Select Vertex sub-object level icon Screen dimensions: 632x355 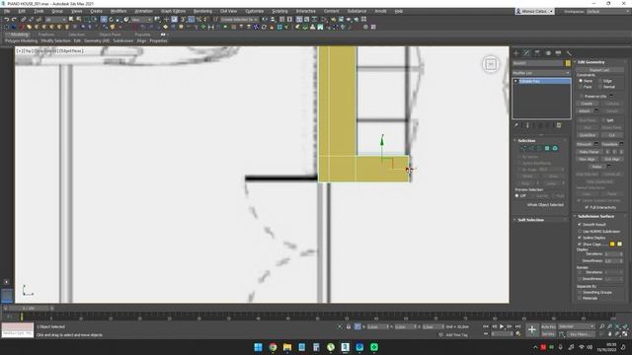[x=523, y=149]
